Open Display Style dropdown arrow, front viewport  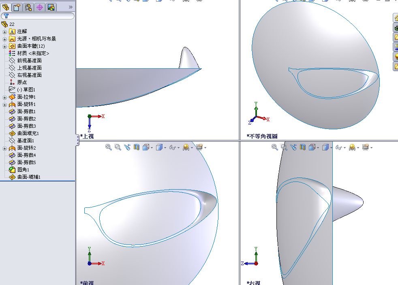click(165, 148)
